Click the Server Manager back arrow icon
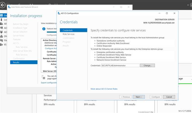 (3, 5)
